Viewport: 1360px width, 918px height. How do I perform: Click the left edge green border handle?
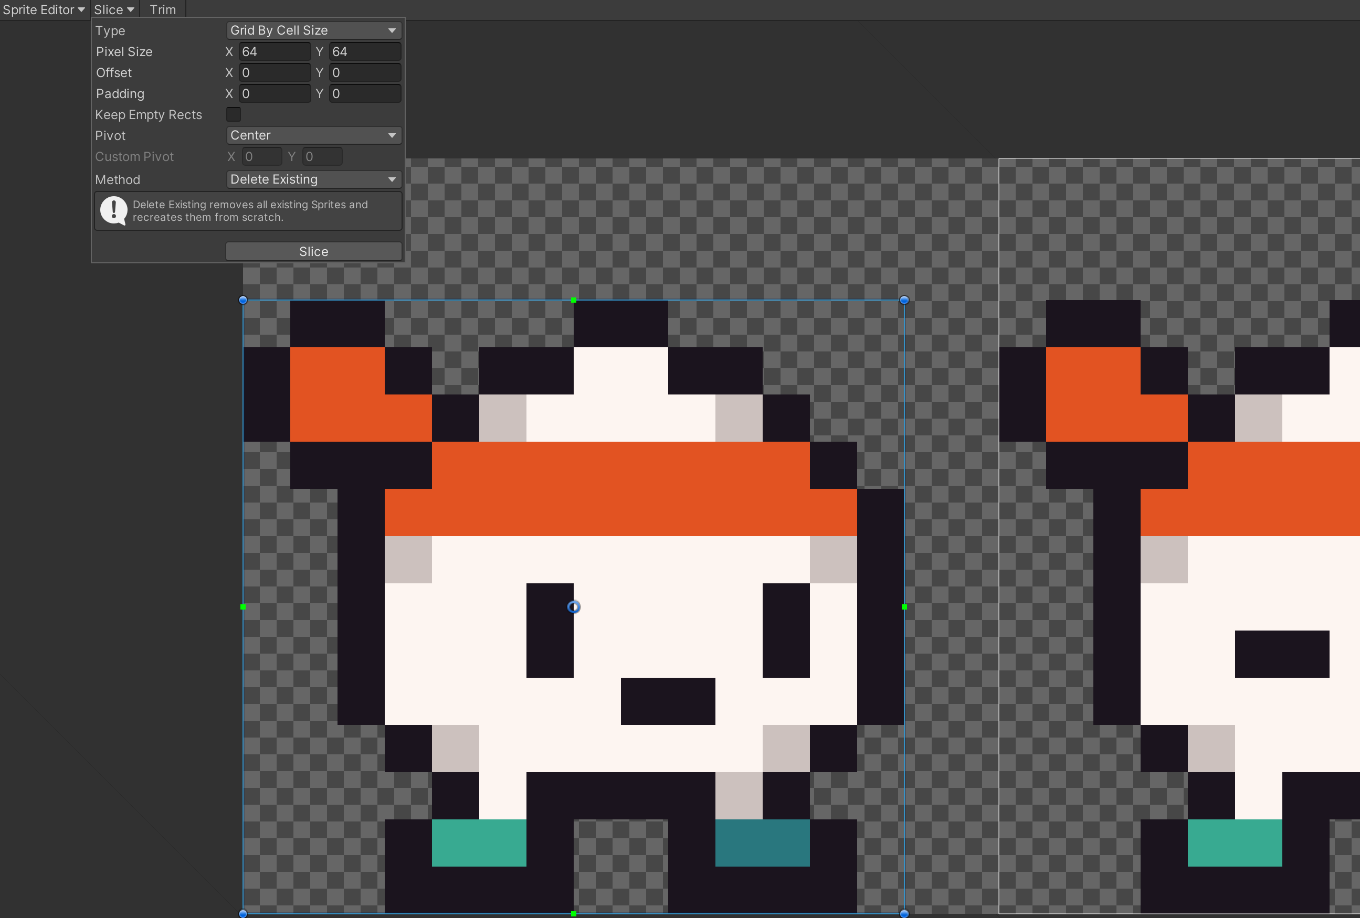point(244,607)
